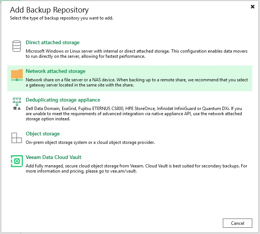260x234 pixels.
Task: Click the Deduplicating storage appliance icon
Action: (17, 104)
